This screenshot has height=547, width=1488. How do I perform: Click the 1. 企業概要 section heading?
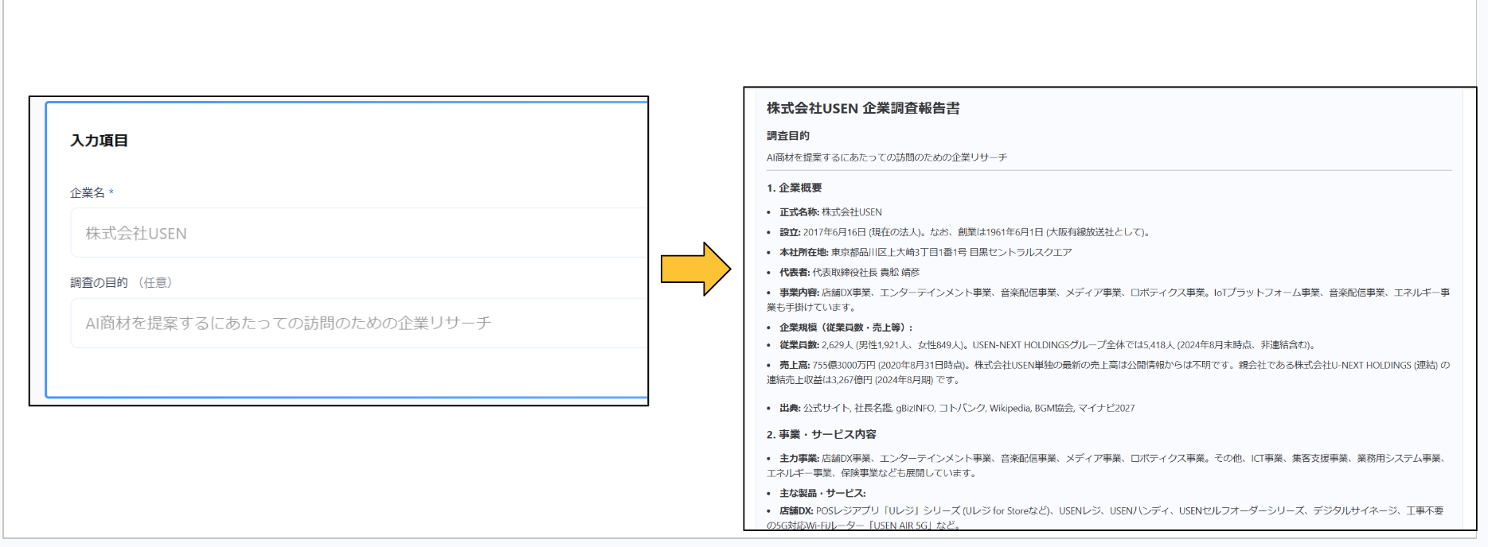click(795, 188)
